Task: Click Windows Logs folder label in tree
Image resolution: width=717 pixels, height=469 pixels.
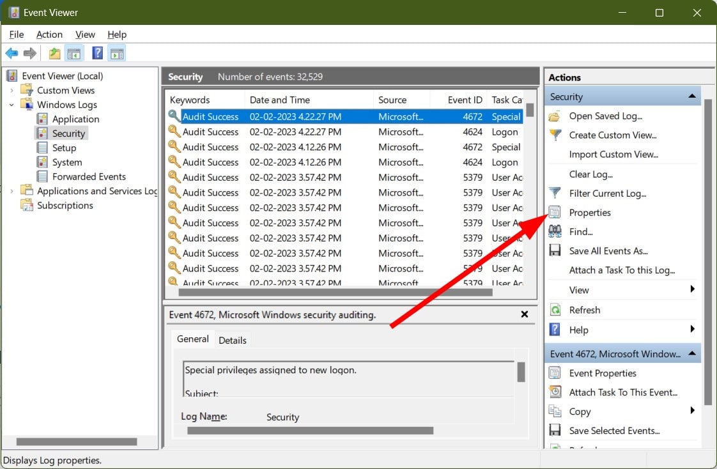Action: coord(67,105)
